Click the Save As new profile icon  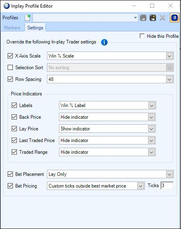(153, 18)
